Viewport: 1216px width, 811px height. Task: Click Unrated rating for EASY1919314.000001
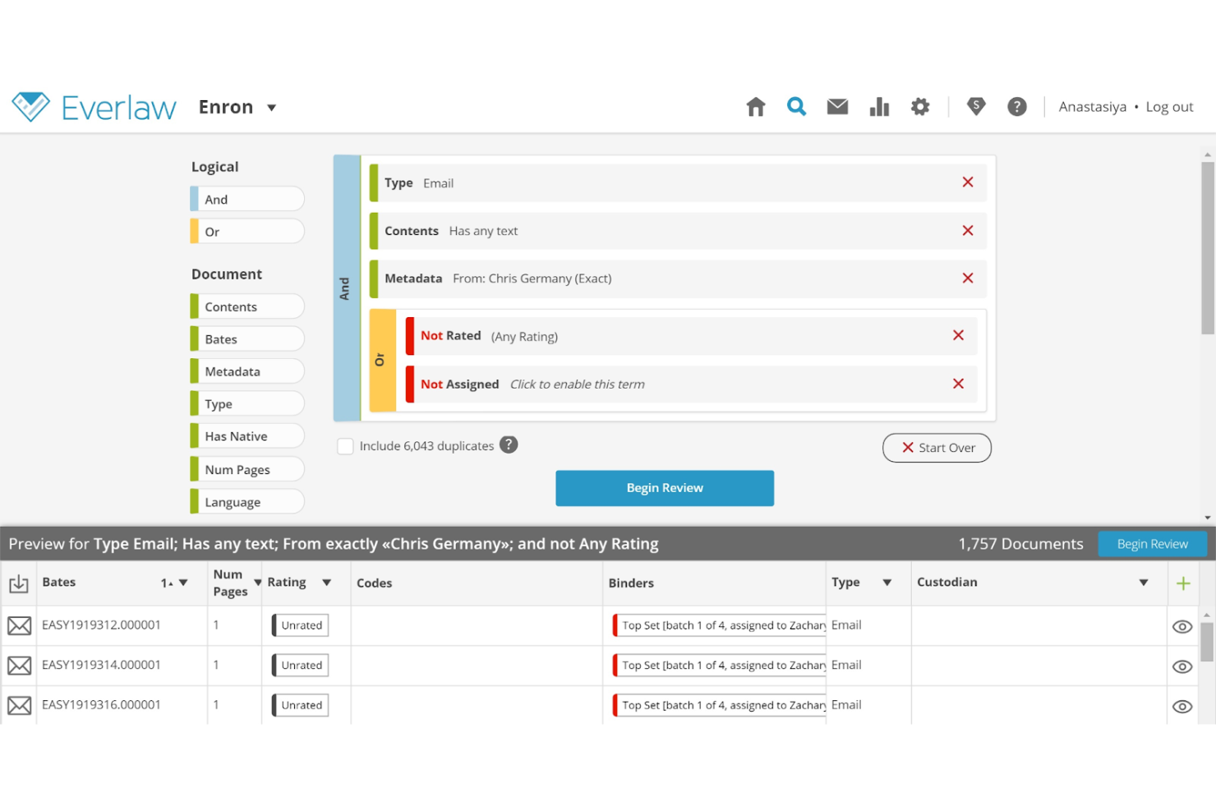[301, 666]
